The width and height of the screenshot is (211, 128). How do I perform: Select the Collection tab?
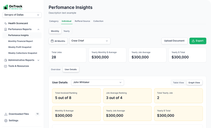pos(98,21)
